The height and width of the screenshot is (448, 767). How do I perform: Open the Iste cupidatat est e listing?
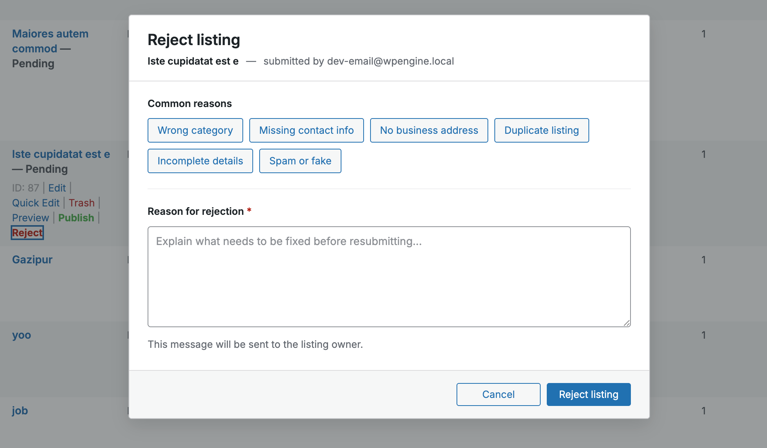[x=61, y=154]
